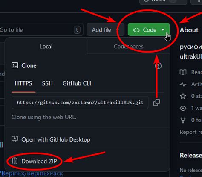Image resolution: width=202 pixels, height=177 pixels.
Task: Click the repository clone URL field
Action: [80, 103]
